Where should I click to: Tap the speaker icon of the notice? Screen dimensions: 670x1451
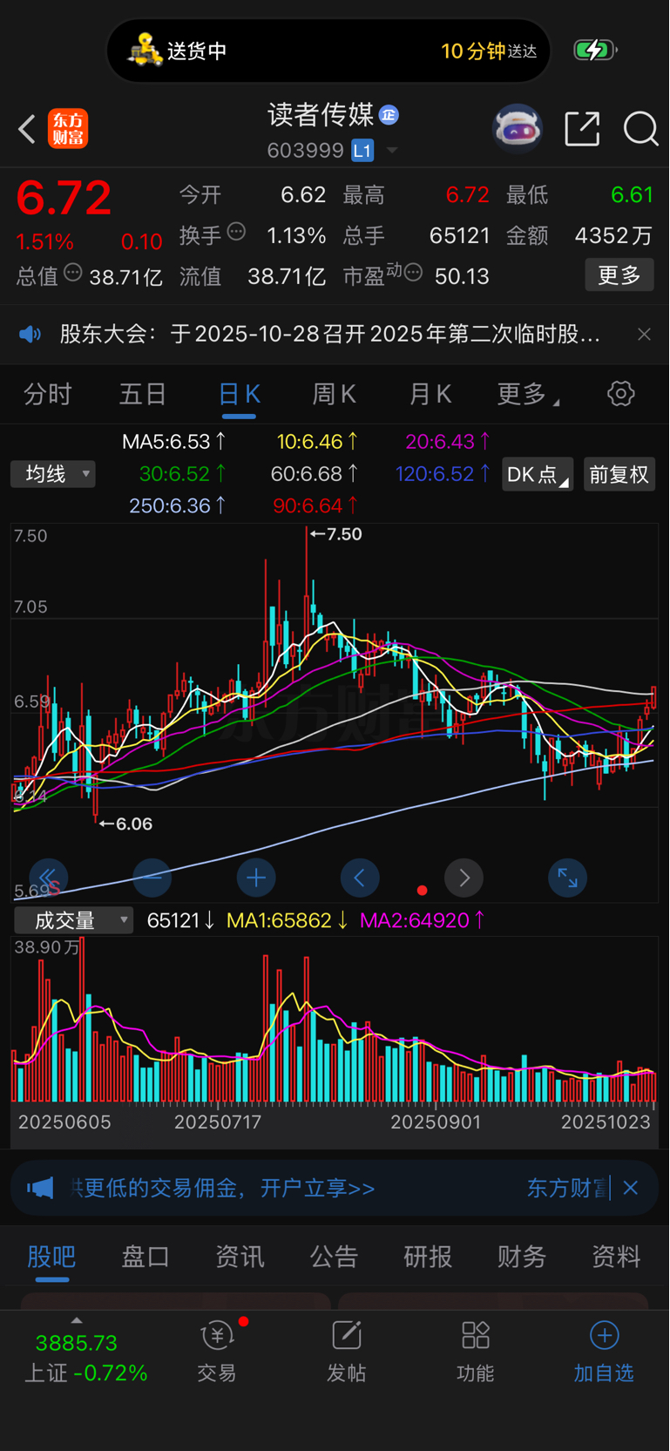[x=30, y=334]
